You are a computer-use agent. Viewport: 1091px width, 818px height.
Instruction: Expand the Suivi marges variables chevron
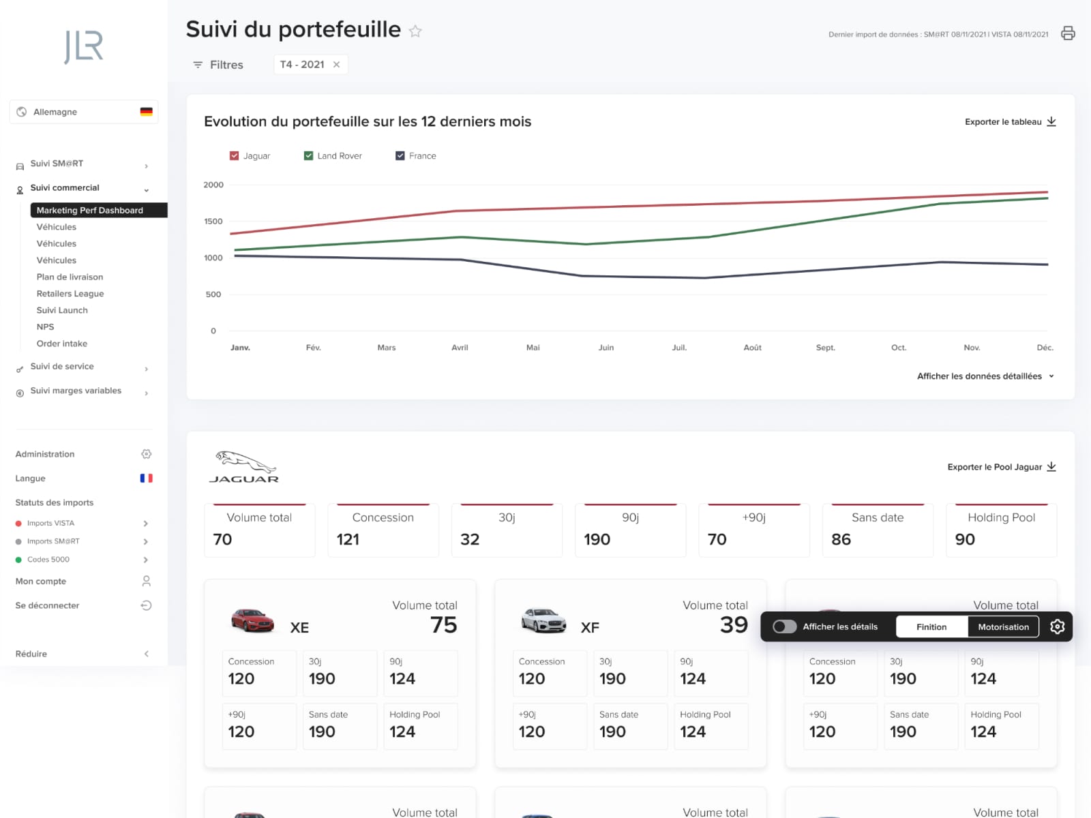click(146, 393)
